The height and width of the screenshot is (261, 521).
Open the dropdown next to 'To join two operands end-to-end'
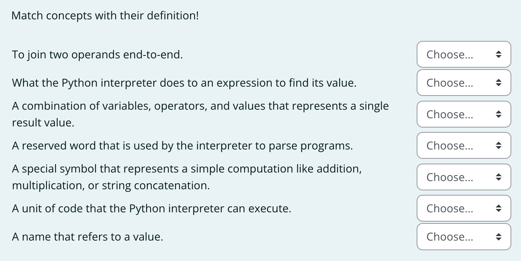click(x=464, y=54)
